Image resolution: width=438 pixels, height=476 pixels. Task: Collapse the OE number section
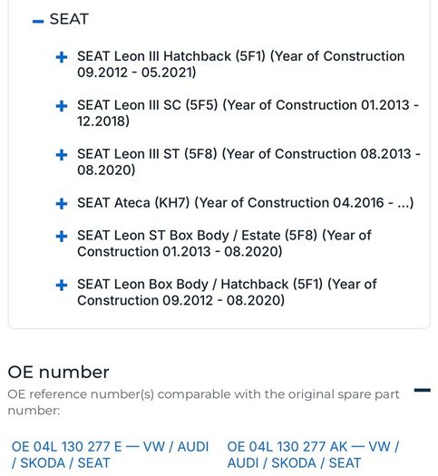tap(423, 390)
